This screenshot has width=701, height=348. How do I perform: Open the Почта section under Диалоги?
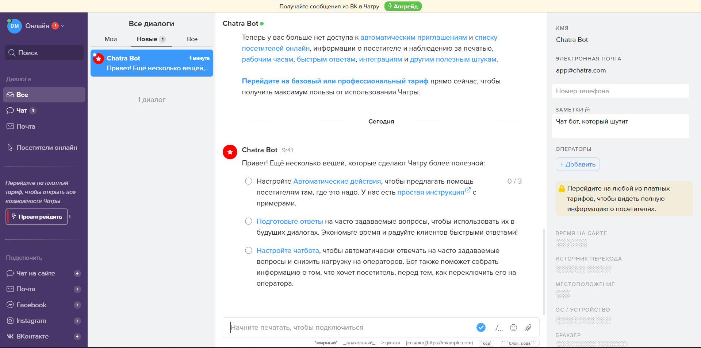pos(21,126)
